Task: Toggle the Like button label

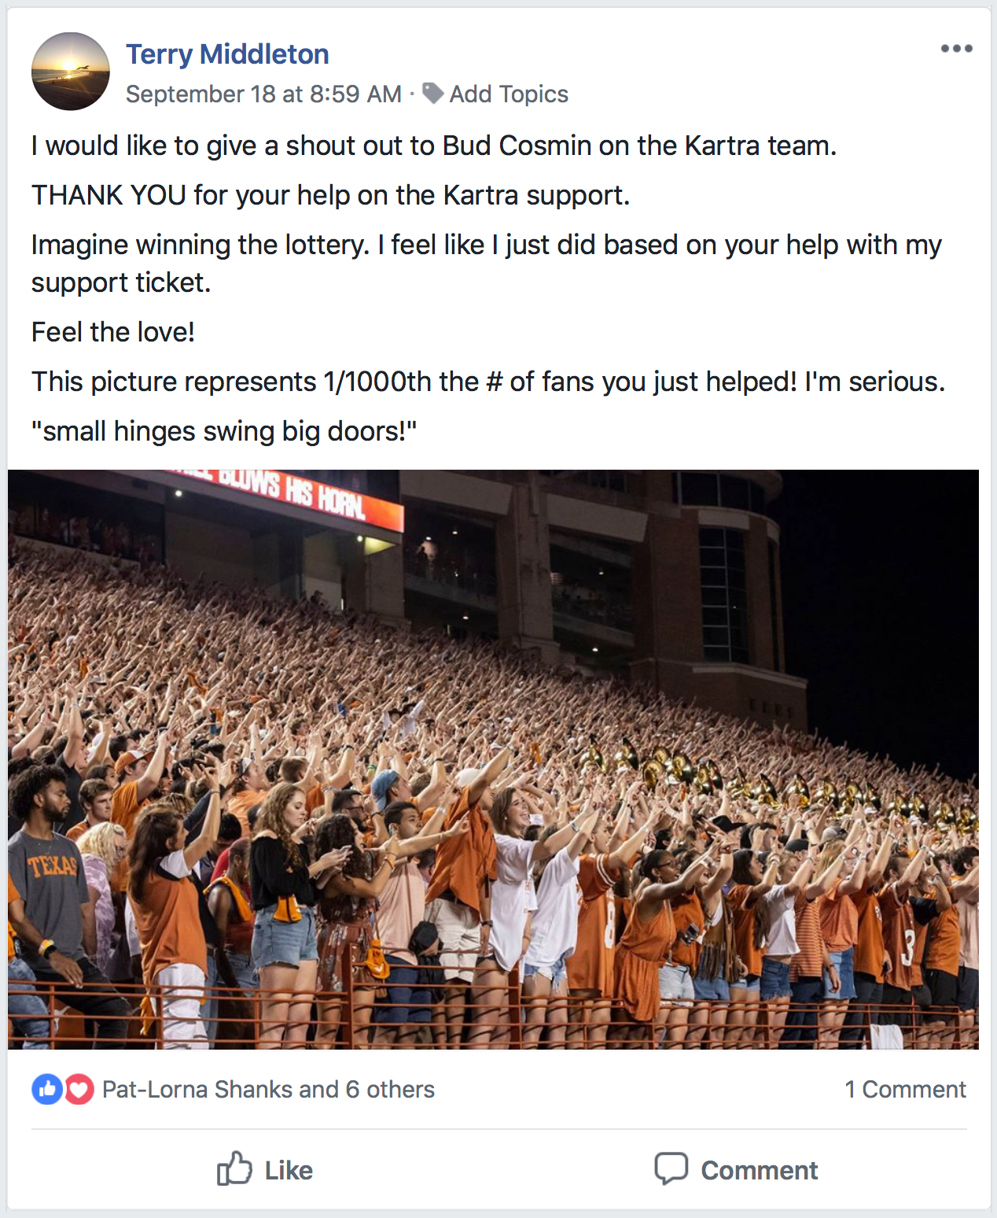Action: [289, 1171]
